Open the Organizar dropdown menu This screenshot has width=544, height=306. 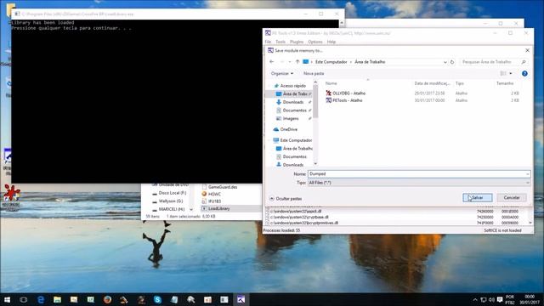[x=281, y=74]
